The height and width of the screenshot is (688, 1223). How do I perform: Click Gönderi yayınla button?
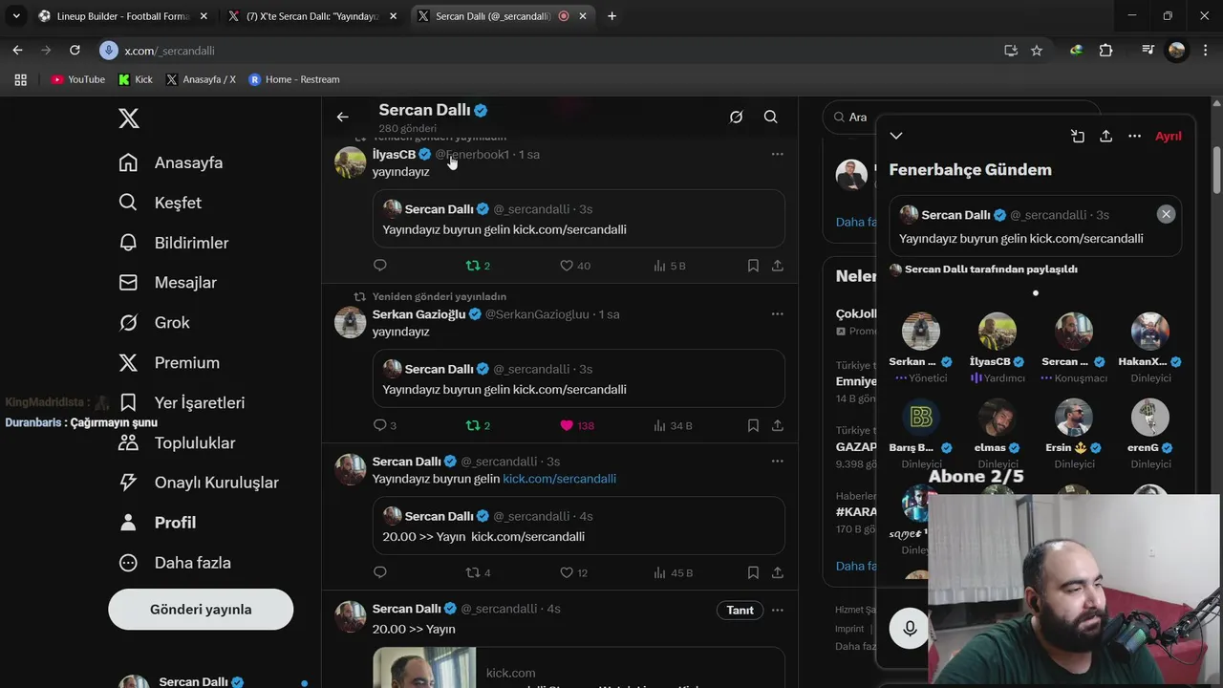[x=201, y=610]
